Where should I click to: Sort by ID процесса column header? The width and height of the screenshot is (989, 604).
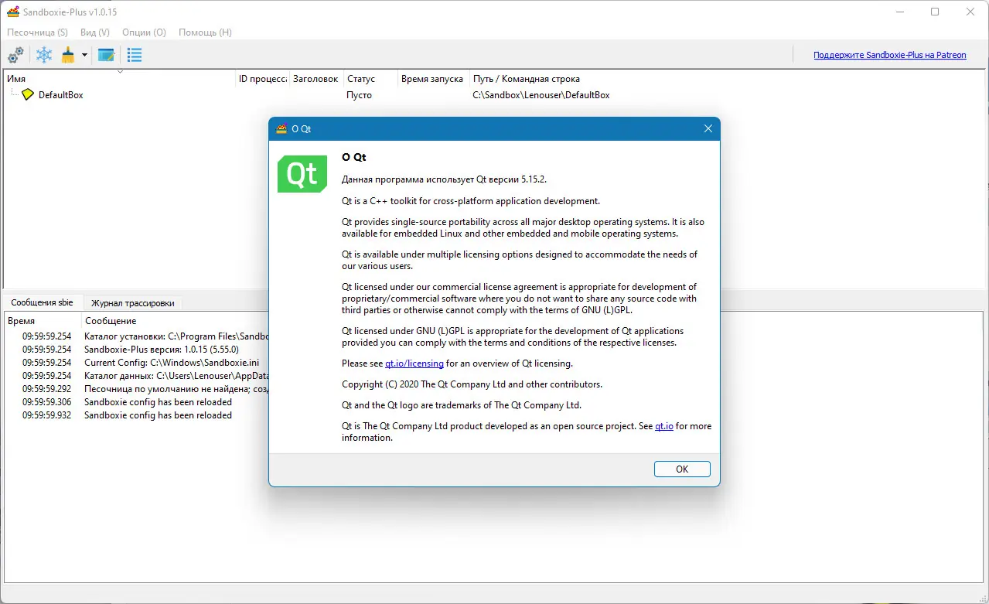pyautogui.click(x=263, y=79)
